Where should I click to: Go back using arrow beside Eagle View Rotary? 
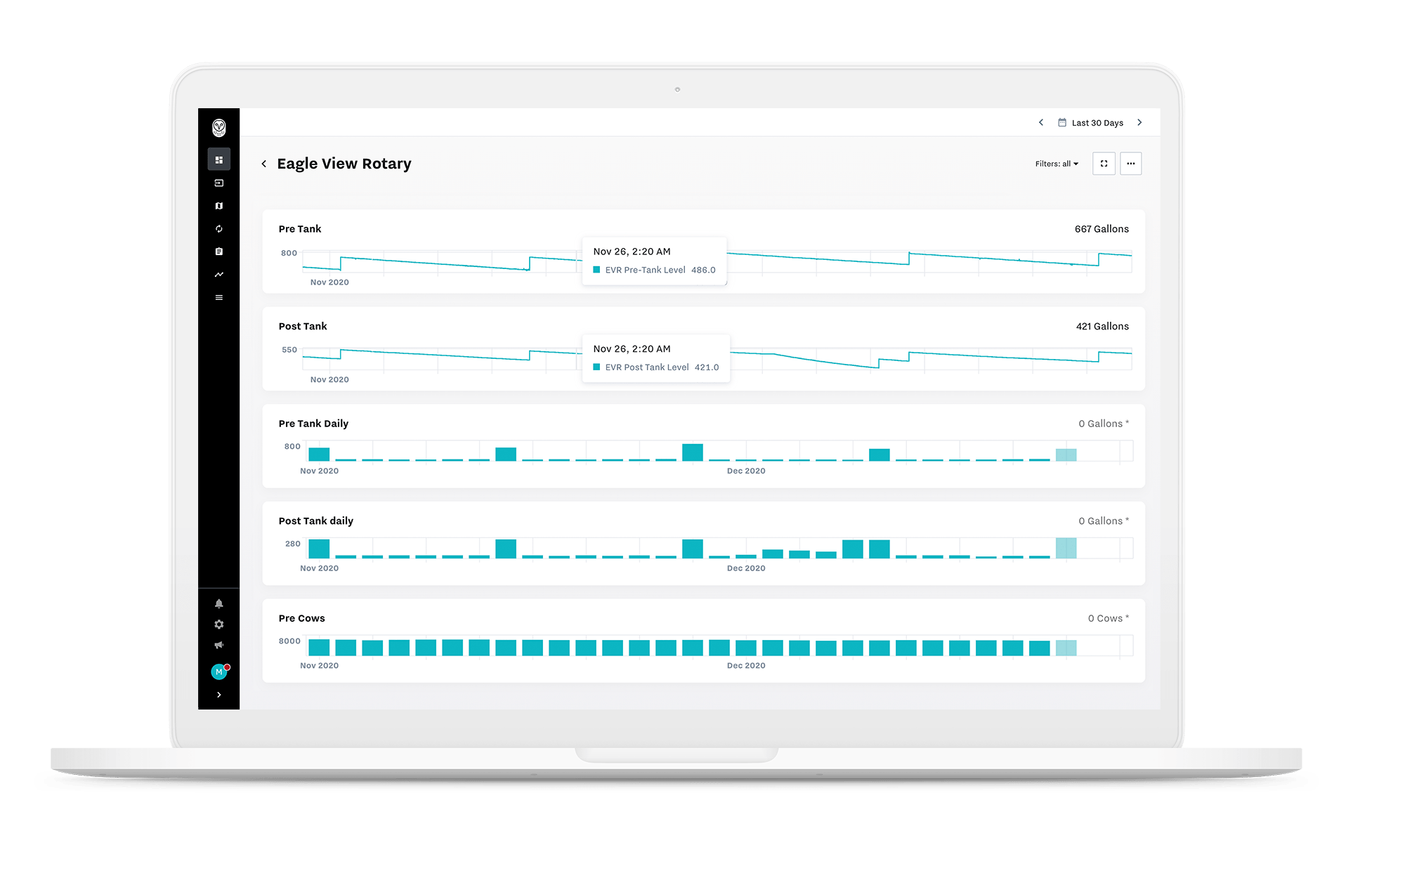click(264, 164)
